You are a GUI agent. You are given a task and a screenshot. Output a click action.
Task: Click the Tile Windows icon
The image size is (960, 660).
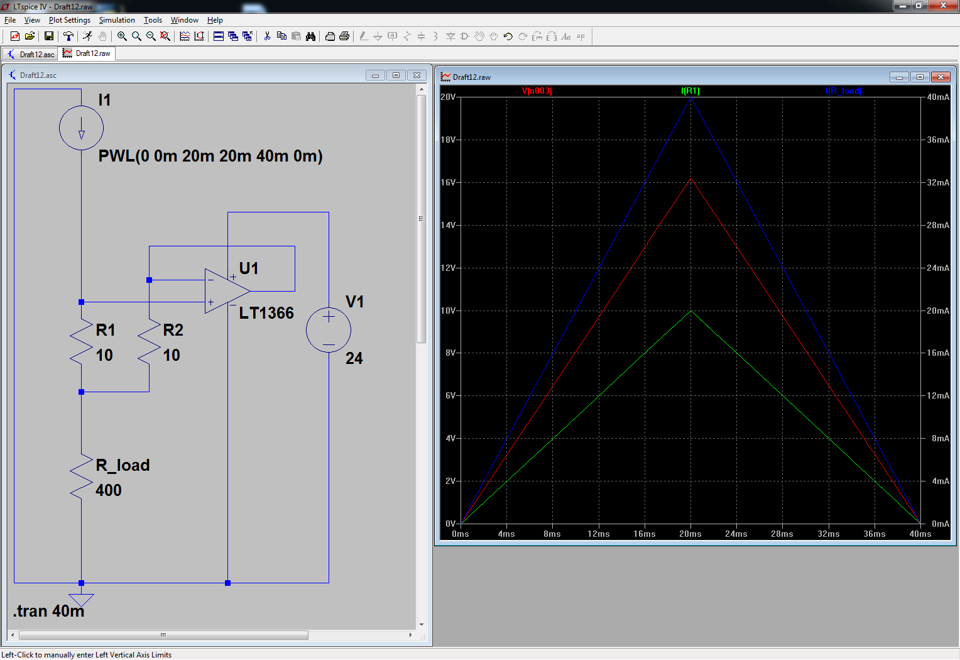pyautogui.click(x=219, y=36)
